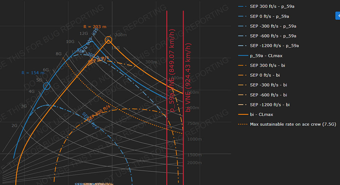This screenshot has width=340, height=185.
Task: Toggle SEP -600 ft/s - bi legend item
Action: [x=262, y=95]
